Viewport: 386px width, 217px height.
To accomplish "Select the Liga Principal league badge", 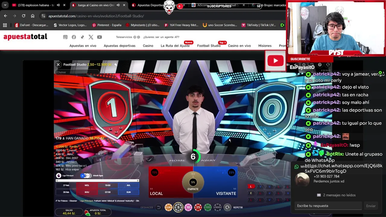I will [x=59, y=176].
